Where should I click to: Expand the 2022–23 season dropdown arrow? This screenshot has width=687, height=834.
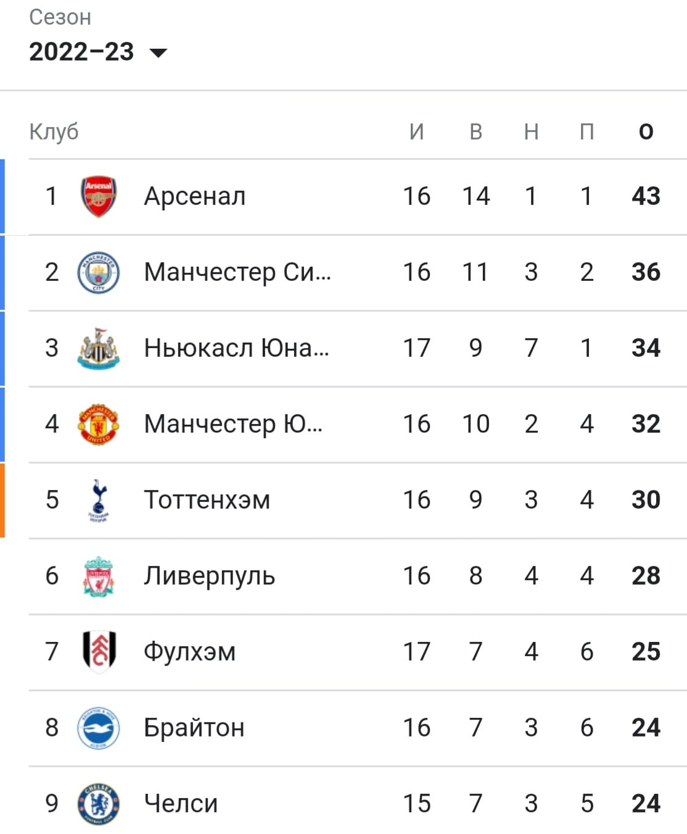coord(158,53)
